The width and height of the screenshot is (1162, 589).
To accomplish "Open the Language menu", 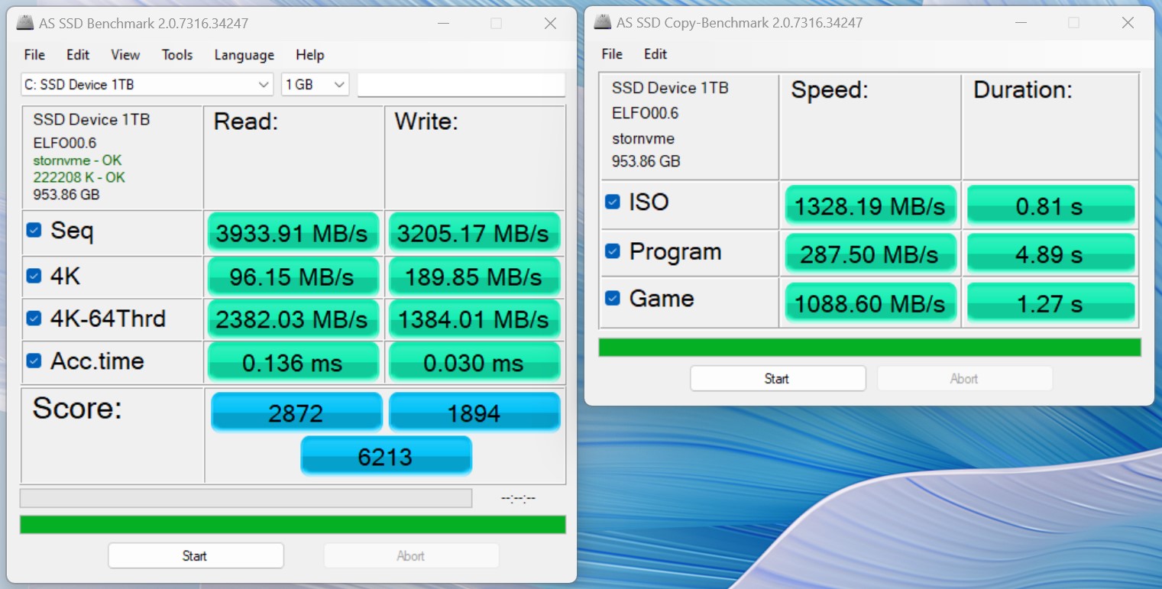I will pyautogui.click(x=244, y=55).
